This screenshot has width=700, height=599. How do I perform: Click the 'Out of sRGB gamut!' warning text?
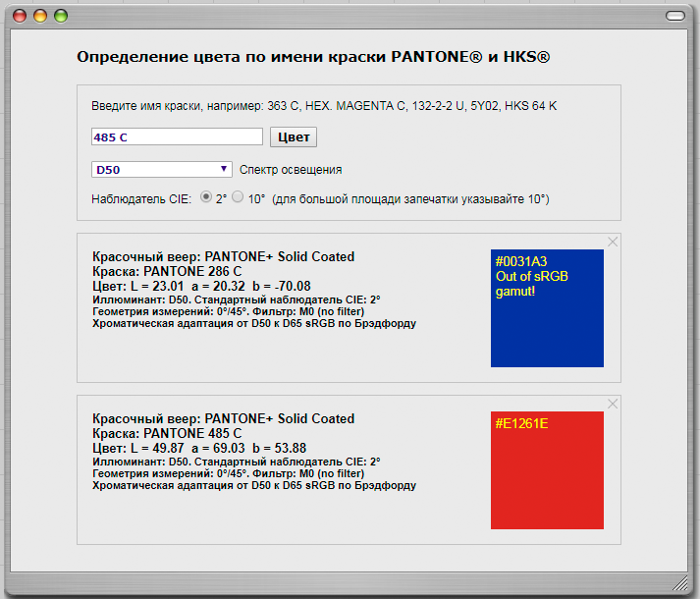pyautogui.click(x=532, y=284)
